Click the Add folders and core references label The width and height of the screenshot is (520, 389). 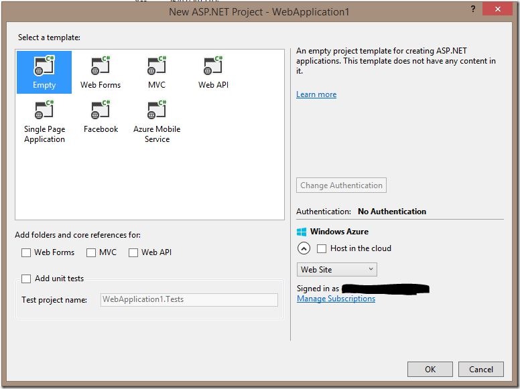point(78,235)
